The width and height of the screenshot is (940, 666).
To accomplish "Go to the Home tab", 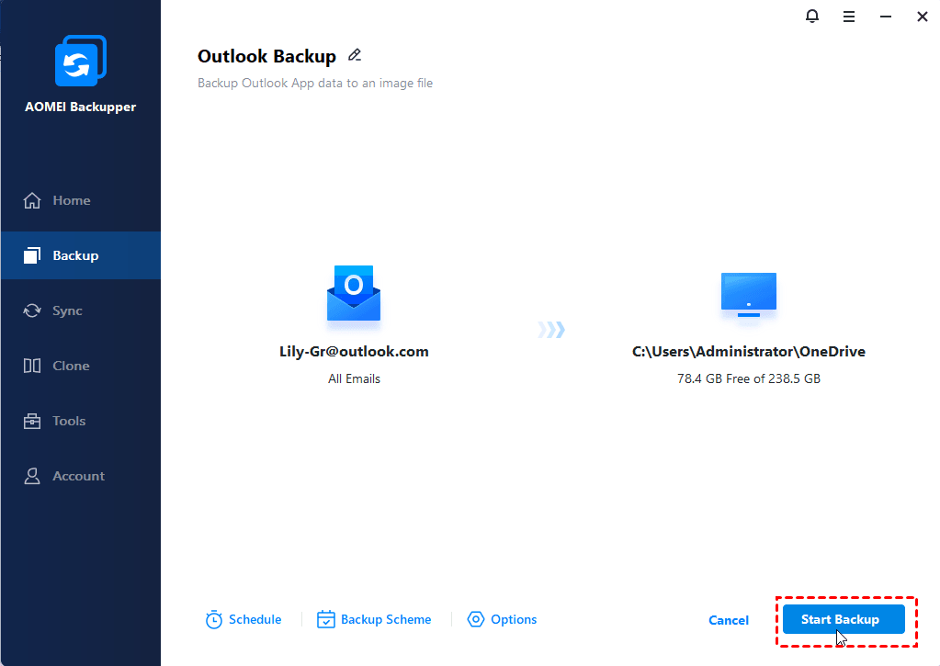I will click(x=71, y=200).
